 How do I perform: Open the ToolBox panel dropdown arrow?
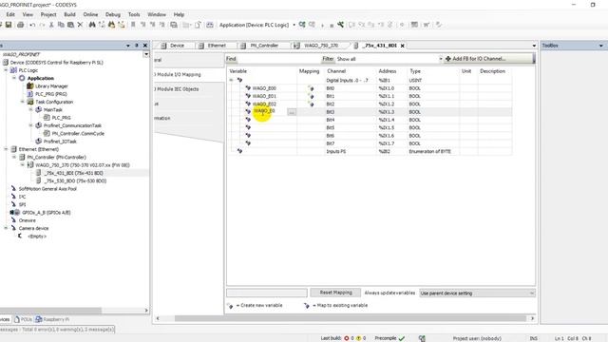[x=601, y=46]
